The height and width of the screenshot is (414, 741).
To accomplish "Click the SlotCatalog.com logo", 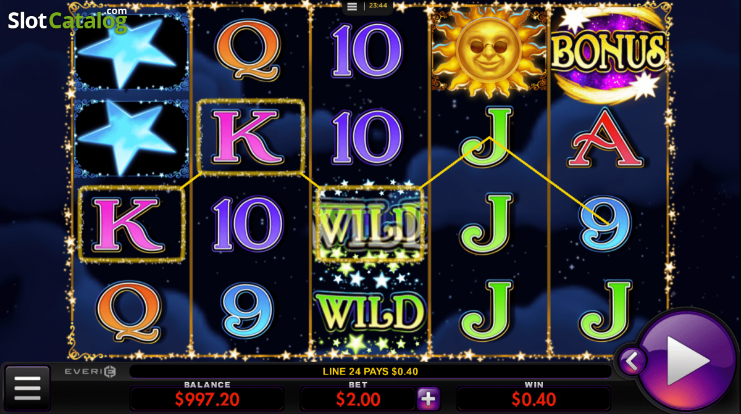I will point(67,20).
